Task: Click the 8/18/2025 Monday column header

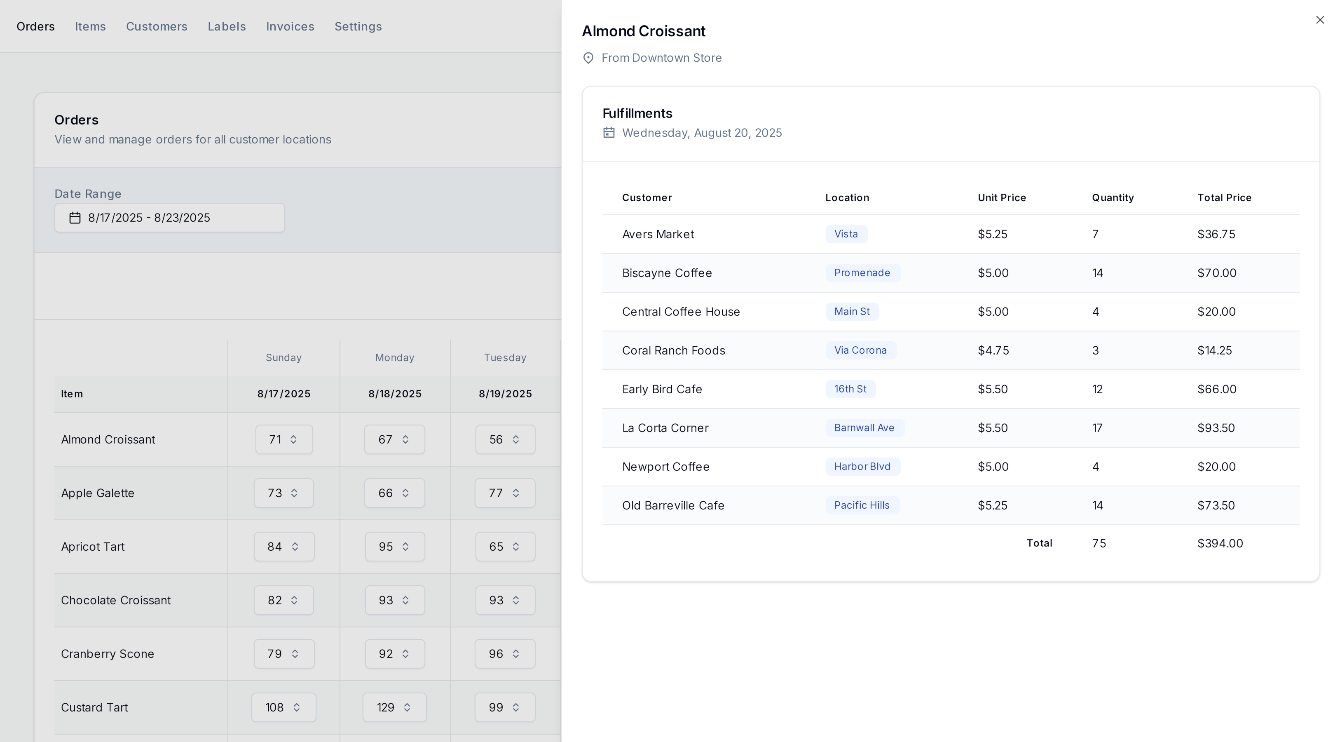Action: click(x=395, y=394)
